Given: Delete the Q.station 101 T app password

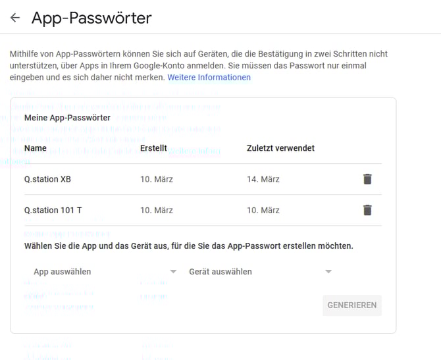Looking at the screenshot, I should click(x=367, y=210).
